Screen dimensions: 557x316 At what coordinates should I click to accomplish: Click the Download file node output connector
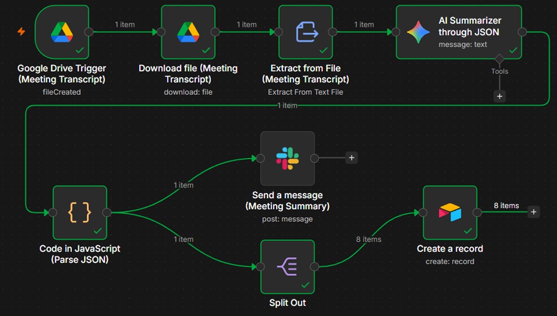215,32
